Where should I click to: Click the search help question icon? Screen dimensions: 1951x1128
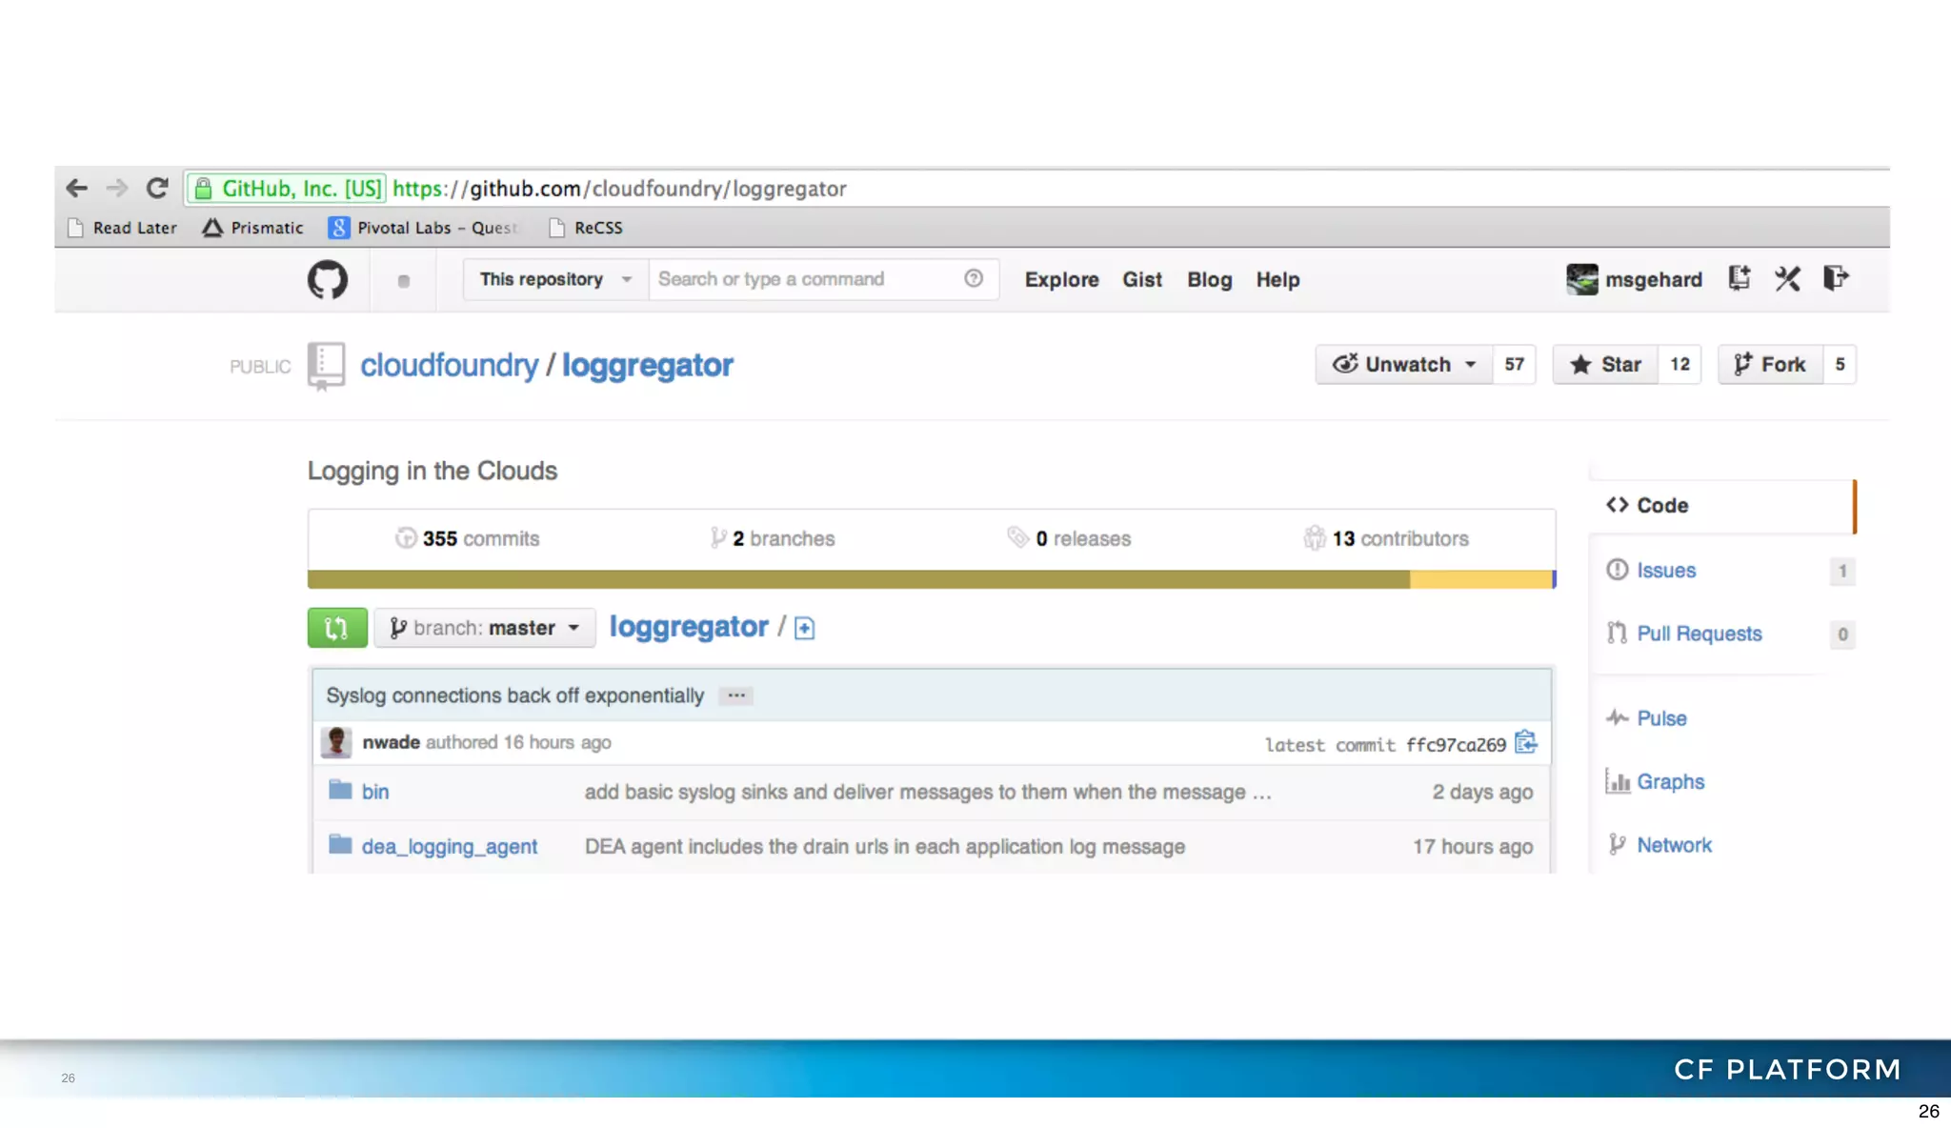click(973, 278)
